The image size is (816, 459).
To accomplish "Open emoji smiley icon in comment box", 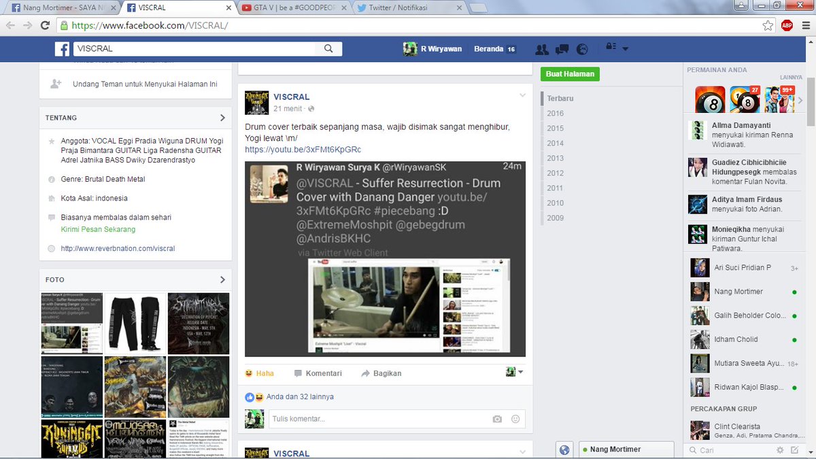I will pos(515,419).
